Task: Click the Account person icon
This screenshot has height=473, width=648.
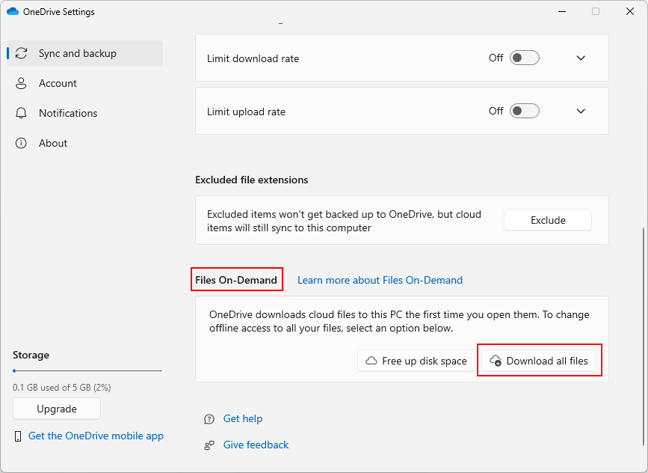Action: (21, 83)
